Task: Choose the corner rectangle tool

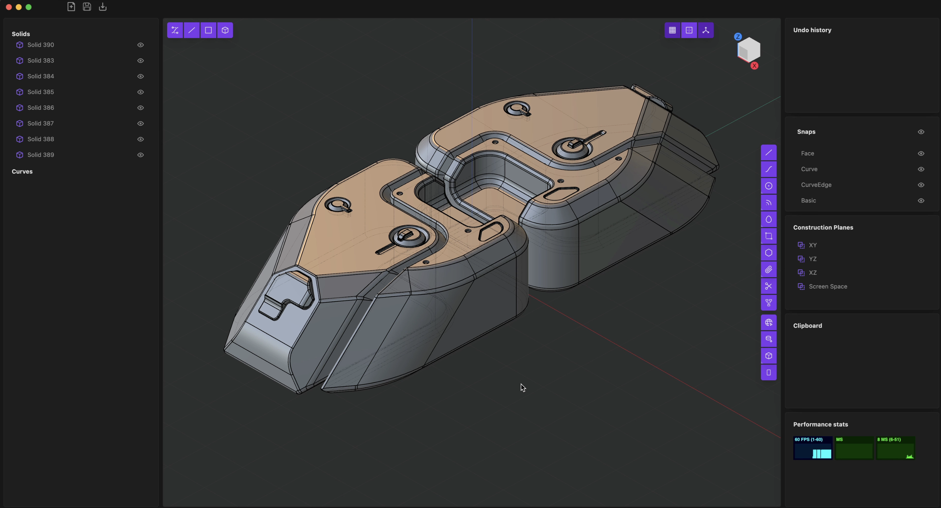Action: point(769,236)
